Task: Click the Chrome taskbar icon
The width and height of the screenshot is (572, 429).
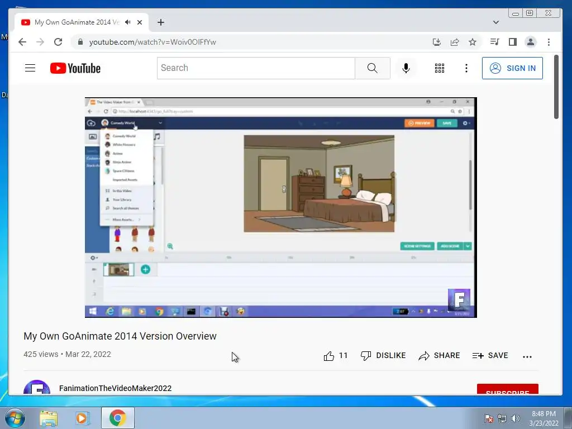Action: [117, 418]
